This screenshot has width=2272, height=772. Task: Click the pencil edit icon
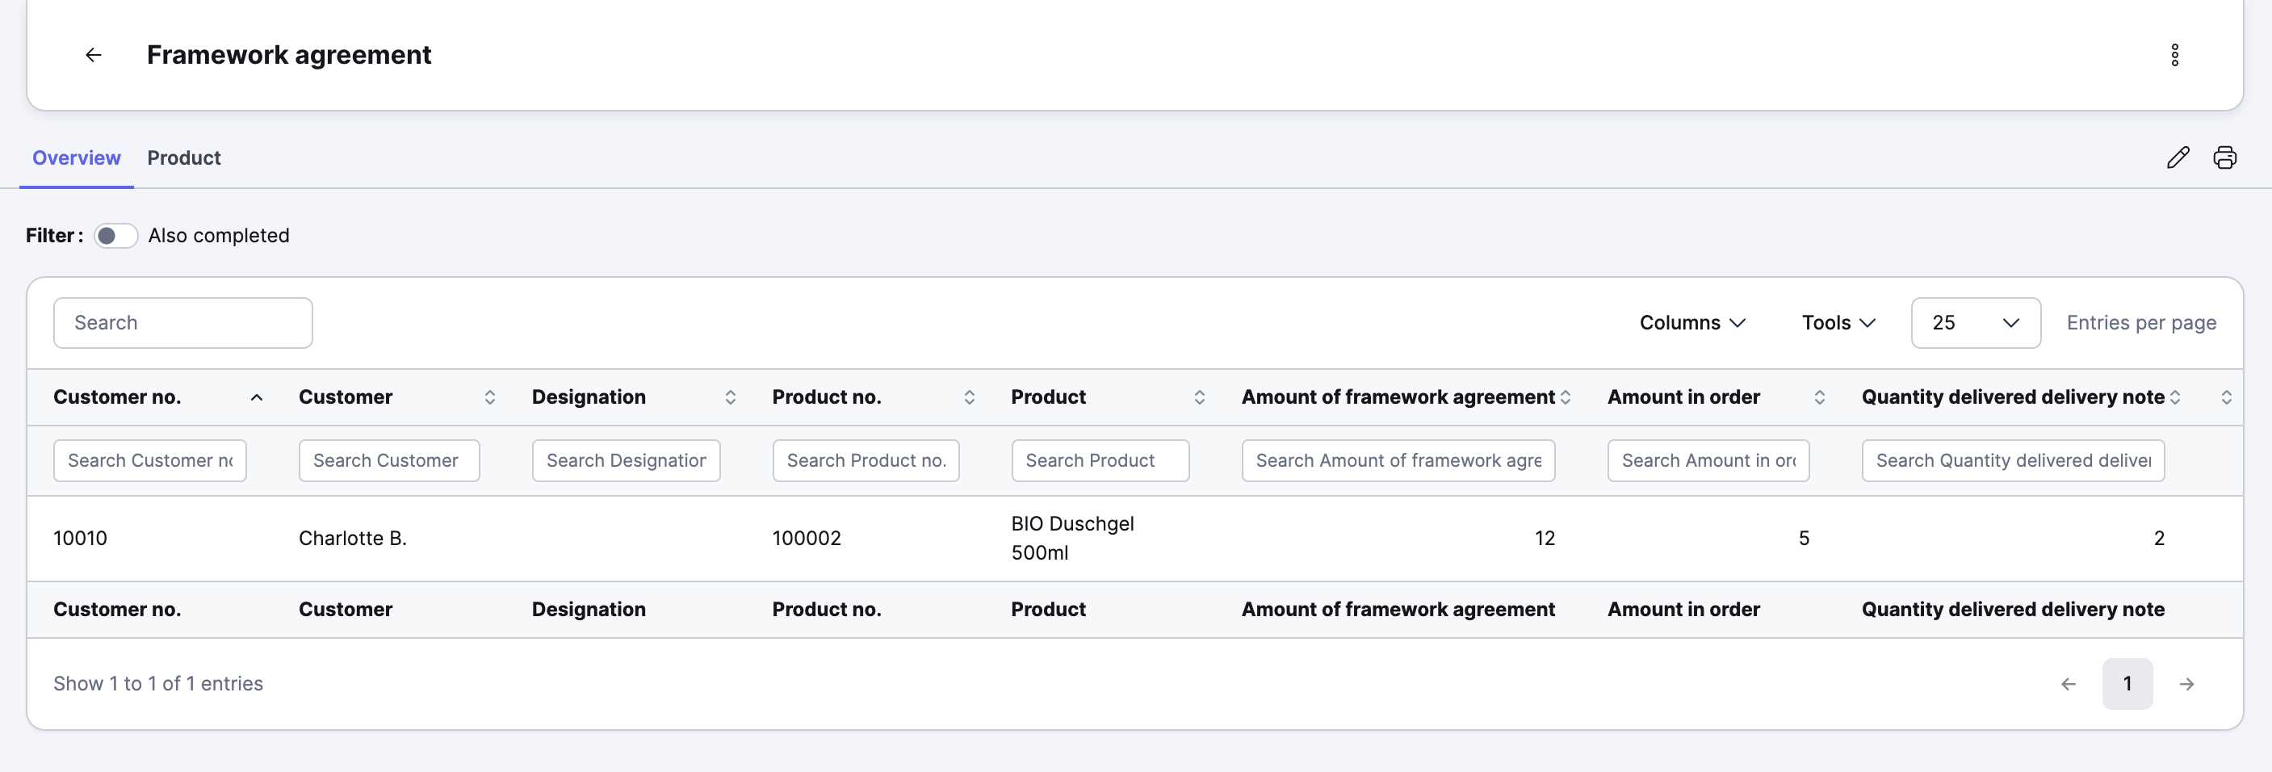2178,158
